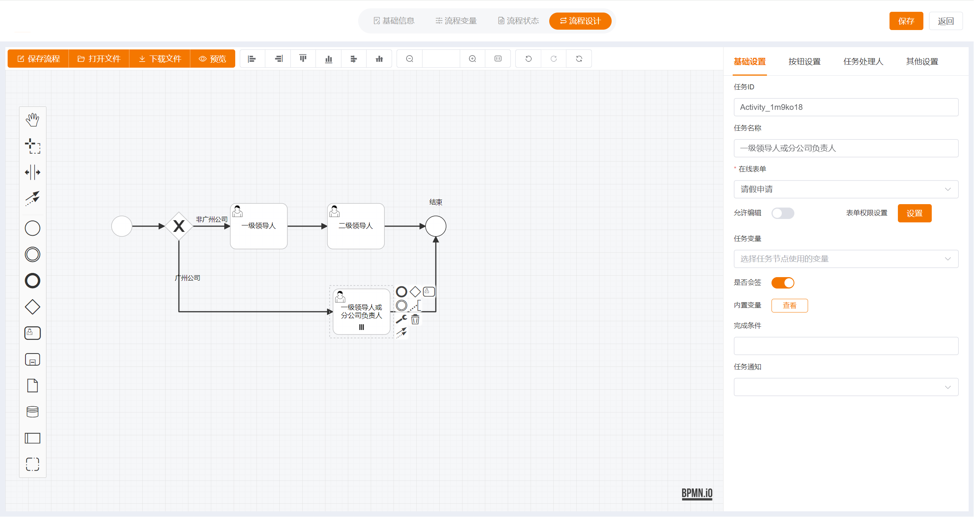Screen dimensions: 974x517
Task: Click 设置 for form permissions
Action: coord(914,213)
